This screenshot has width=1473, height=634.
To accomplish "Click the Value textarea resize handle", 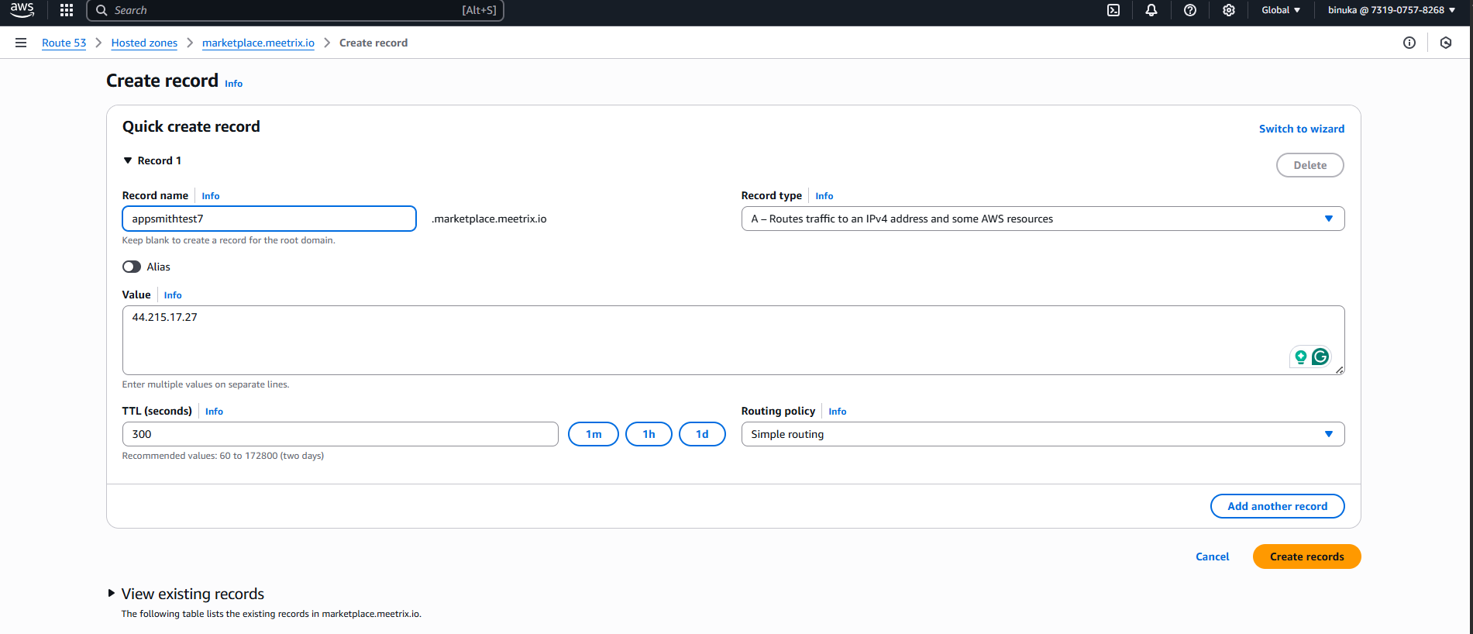I will 1340,370.
